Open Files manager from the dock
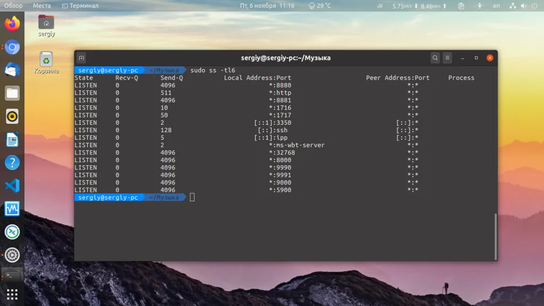Image resolution: width=544 pixels, height=306 pixels. point(12,93)
